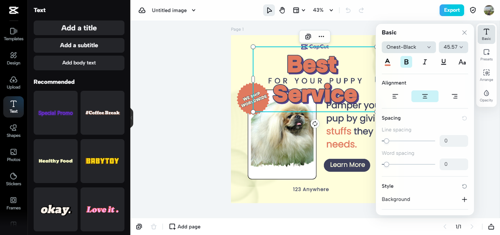Click Add body text button
This screenshot has width=500, height=235.
pyautogui.click(x=79, y=63)
